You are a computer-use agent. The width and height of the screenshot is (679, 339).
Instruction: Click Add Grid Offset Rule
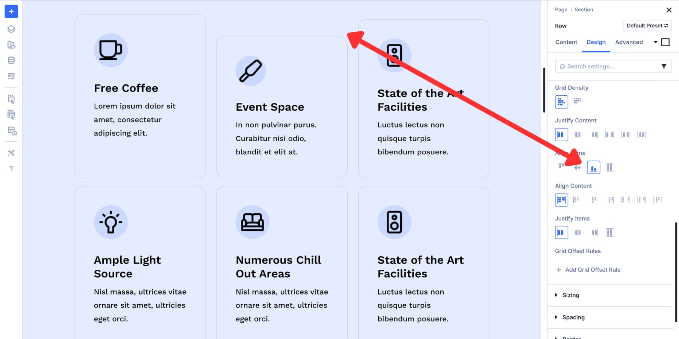click(x=588, y=270)
